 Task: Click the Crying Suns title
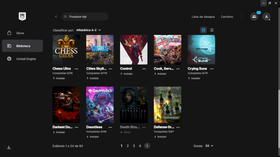[197, 69]
